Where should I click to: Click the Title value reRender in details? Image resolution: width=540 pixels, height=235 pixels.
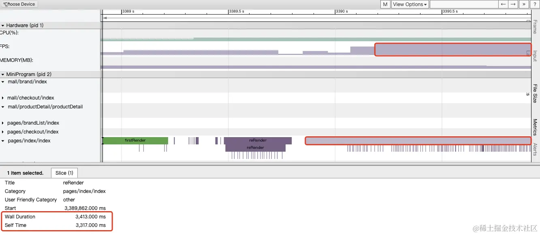[x=73, y=183]
